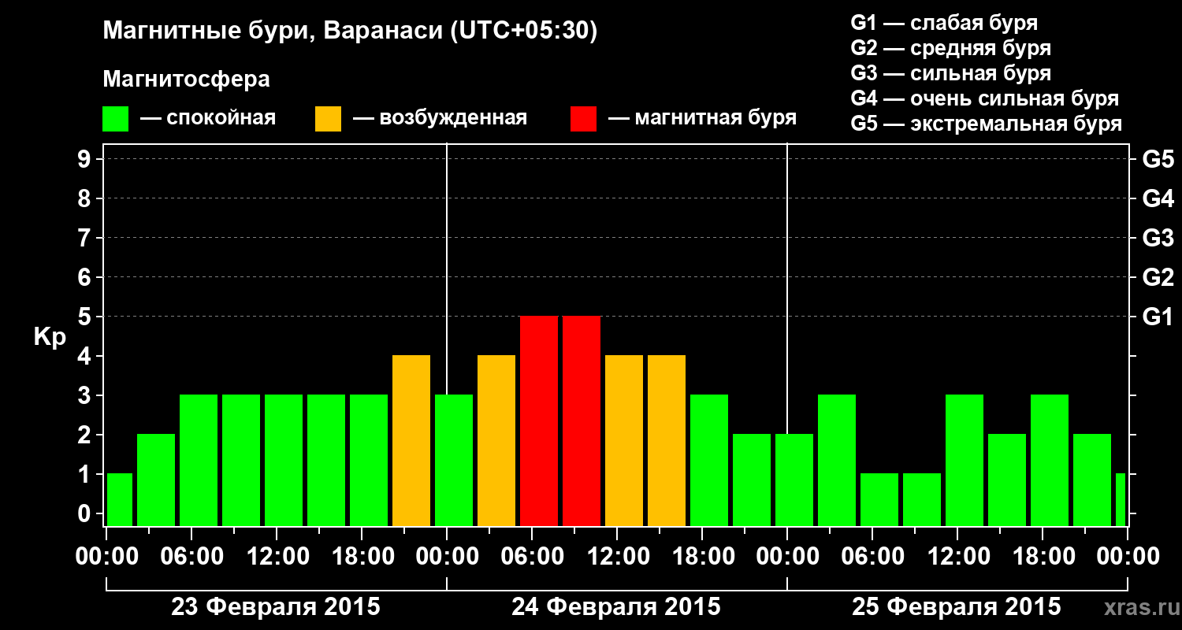The width and height of the screenshot is (1182, 630).
Task: Click the red 'магнитная буря' legend swatch
Action: [x=583, y=119]
